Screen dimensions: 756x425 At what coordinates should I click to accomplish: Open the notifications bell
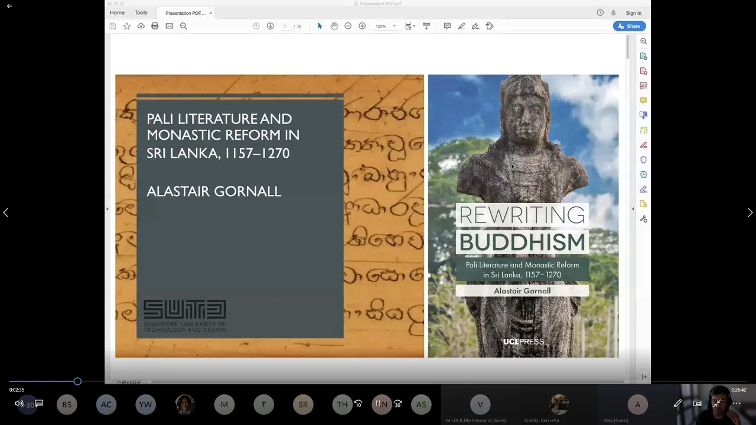click(x=614, y=12)
